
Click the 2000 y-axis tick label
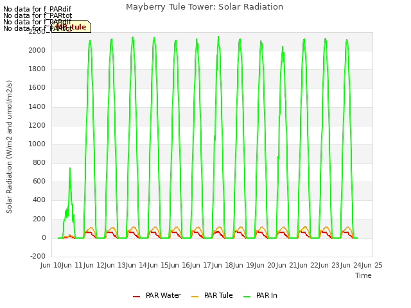37,50
